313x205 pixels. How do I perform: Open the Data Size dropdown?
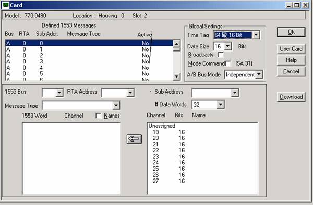[x=227, y=46]
